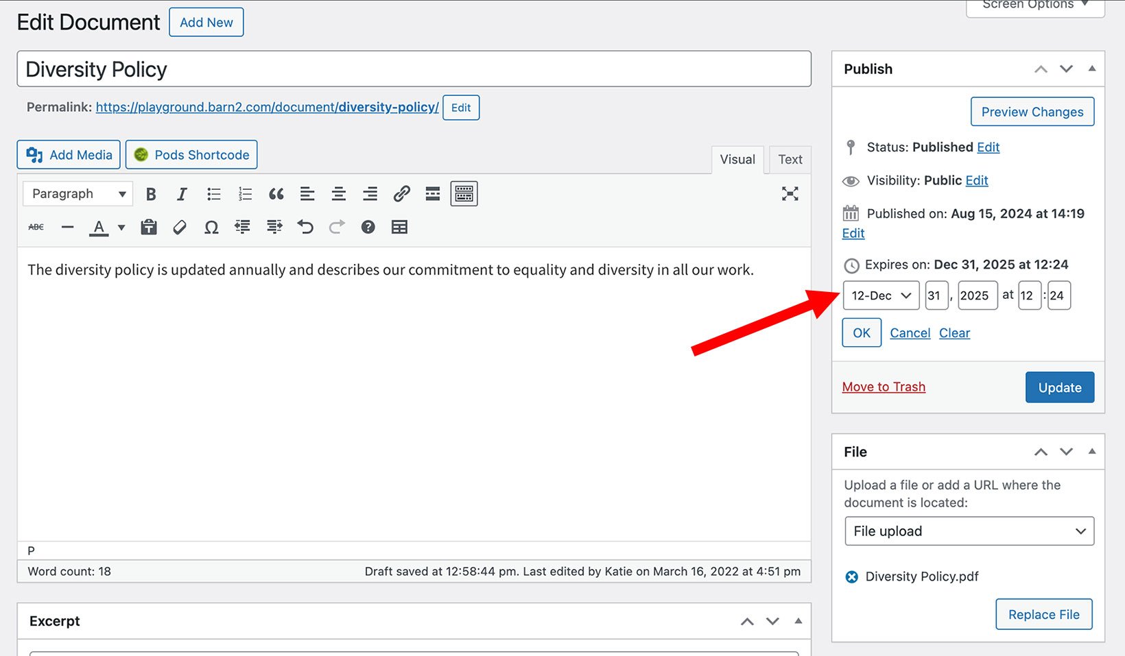
Task: Switch to the Text editing tab
Action: tap(790, 159)
